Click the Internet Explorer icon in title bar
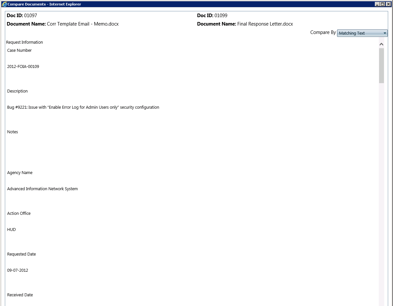This screenshot has height=306, width=393. [x=4, y=4]
